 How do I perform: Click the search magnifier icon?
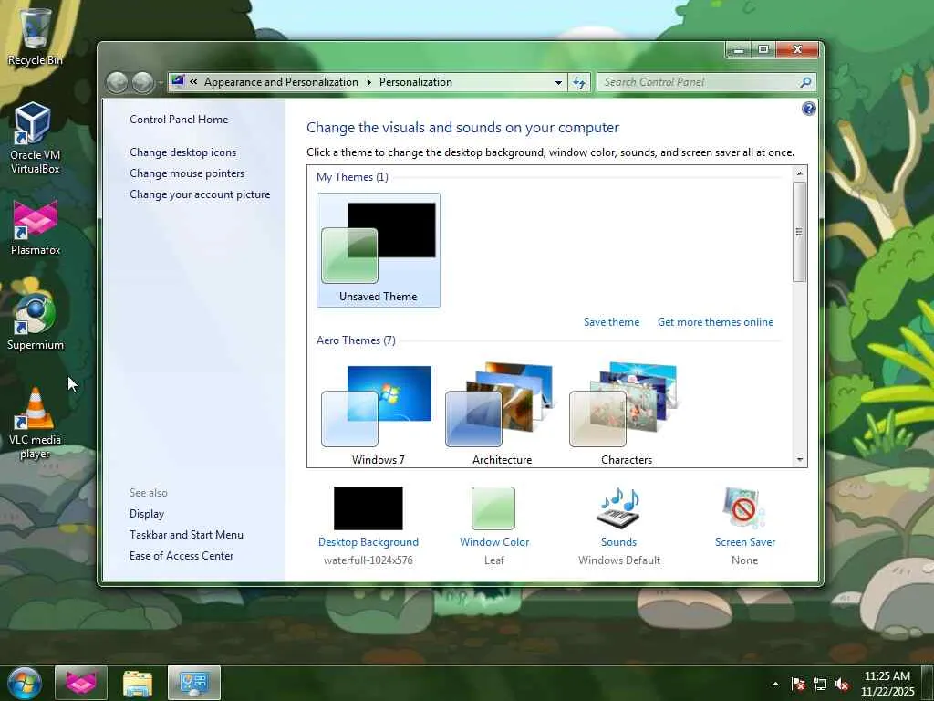805,82
